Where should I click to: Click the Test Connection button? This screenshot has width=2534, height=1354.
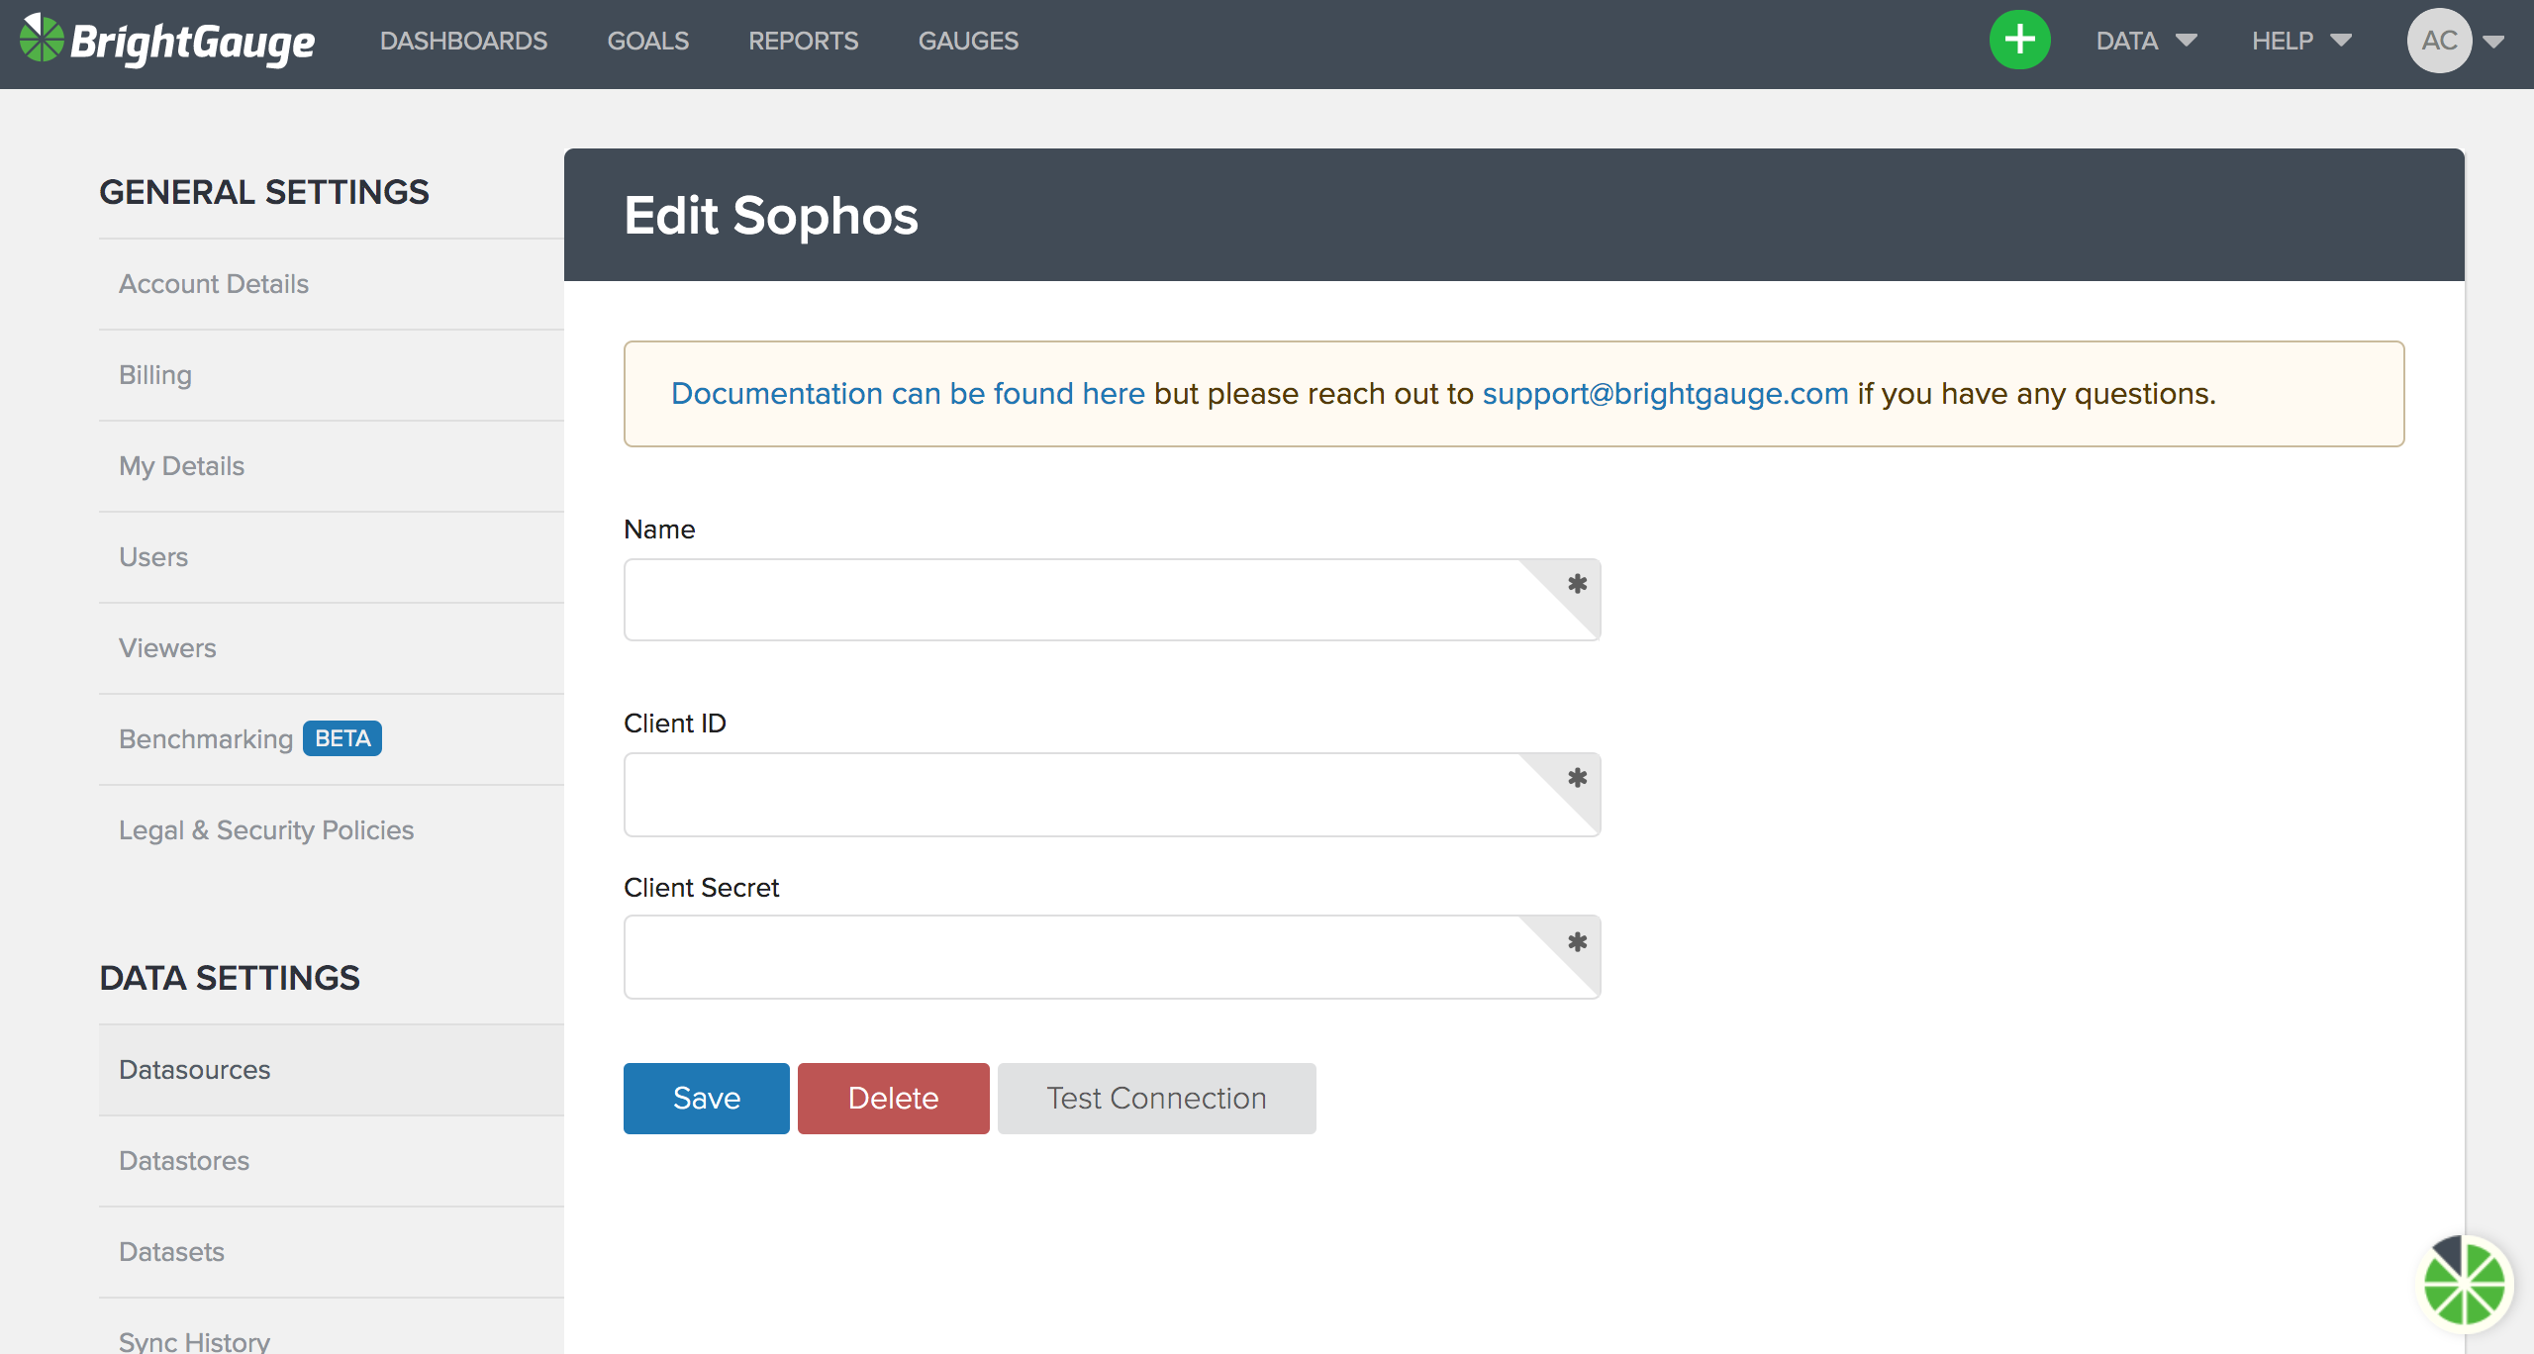pos(1156,1098)
